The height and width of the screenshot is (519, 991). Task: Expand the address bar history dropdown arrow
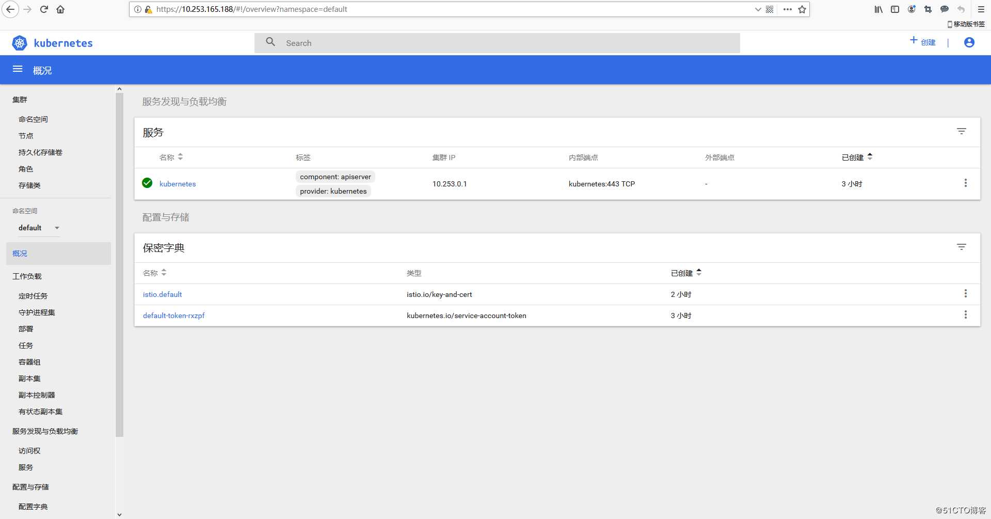[758, 9]
